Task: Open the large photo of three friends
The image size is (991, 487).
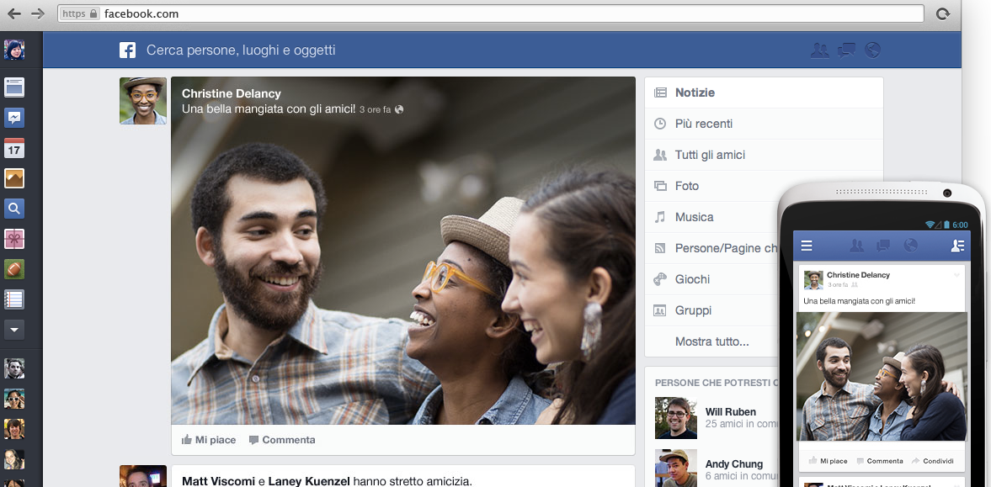Action: pos(403,251)
